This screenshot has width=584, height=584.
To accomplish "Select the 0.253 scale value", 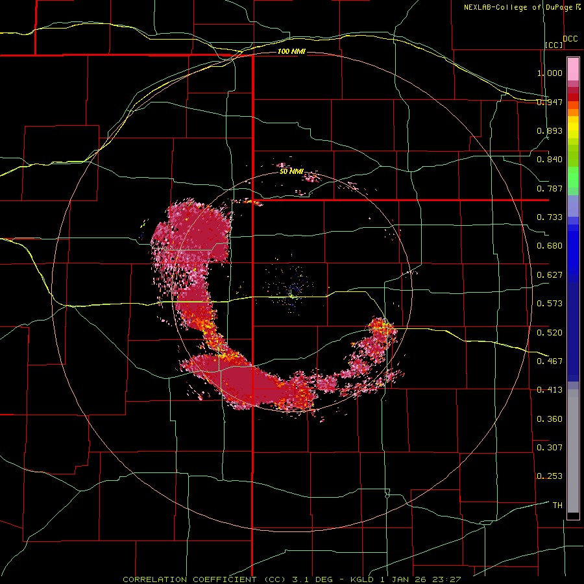I will (x=550, y=476).
